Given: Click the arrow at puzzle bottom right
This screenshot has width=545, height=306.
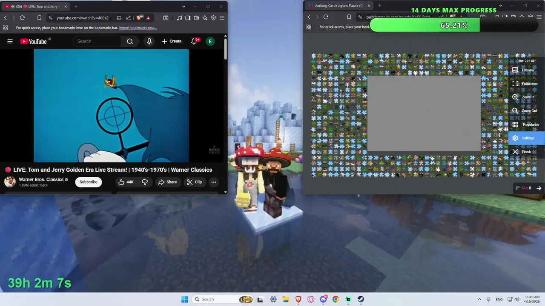Looking at the screenshot, I should pyautogui.click(x=539, y=188).
